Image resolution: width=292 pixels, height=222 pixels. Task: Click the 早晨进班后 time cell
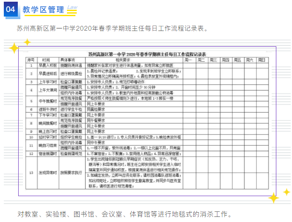[48, 74]
